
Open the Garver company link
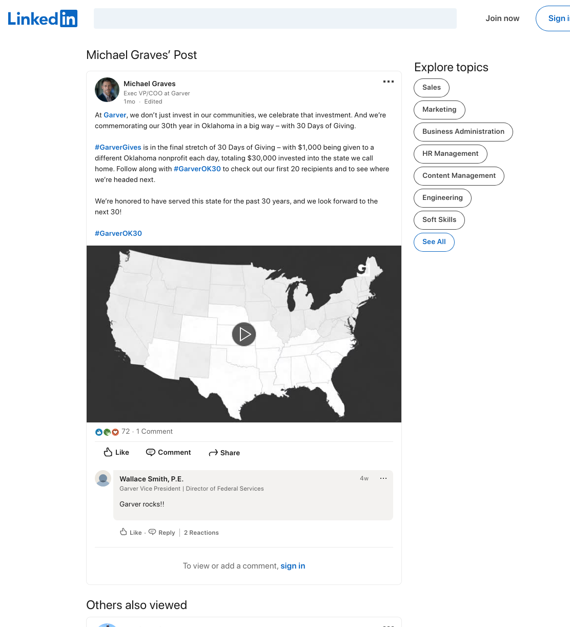pos(115,115)
